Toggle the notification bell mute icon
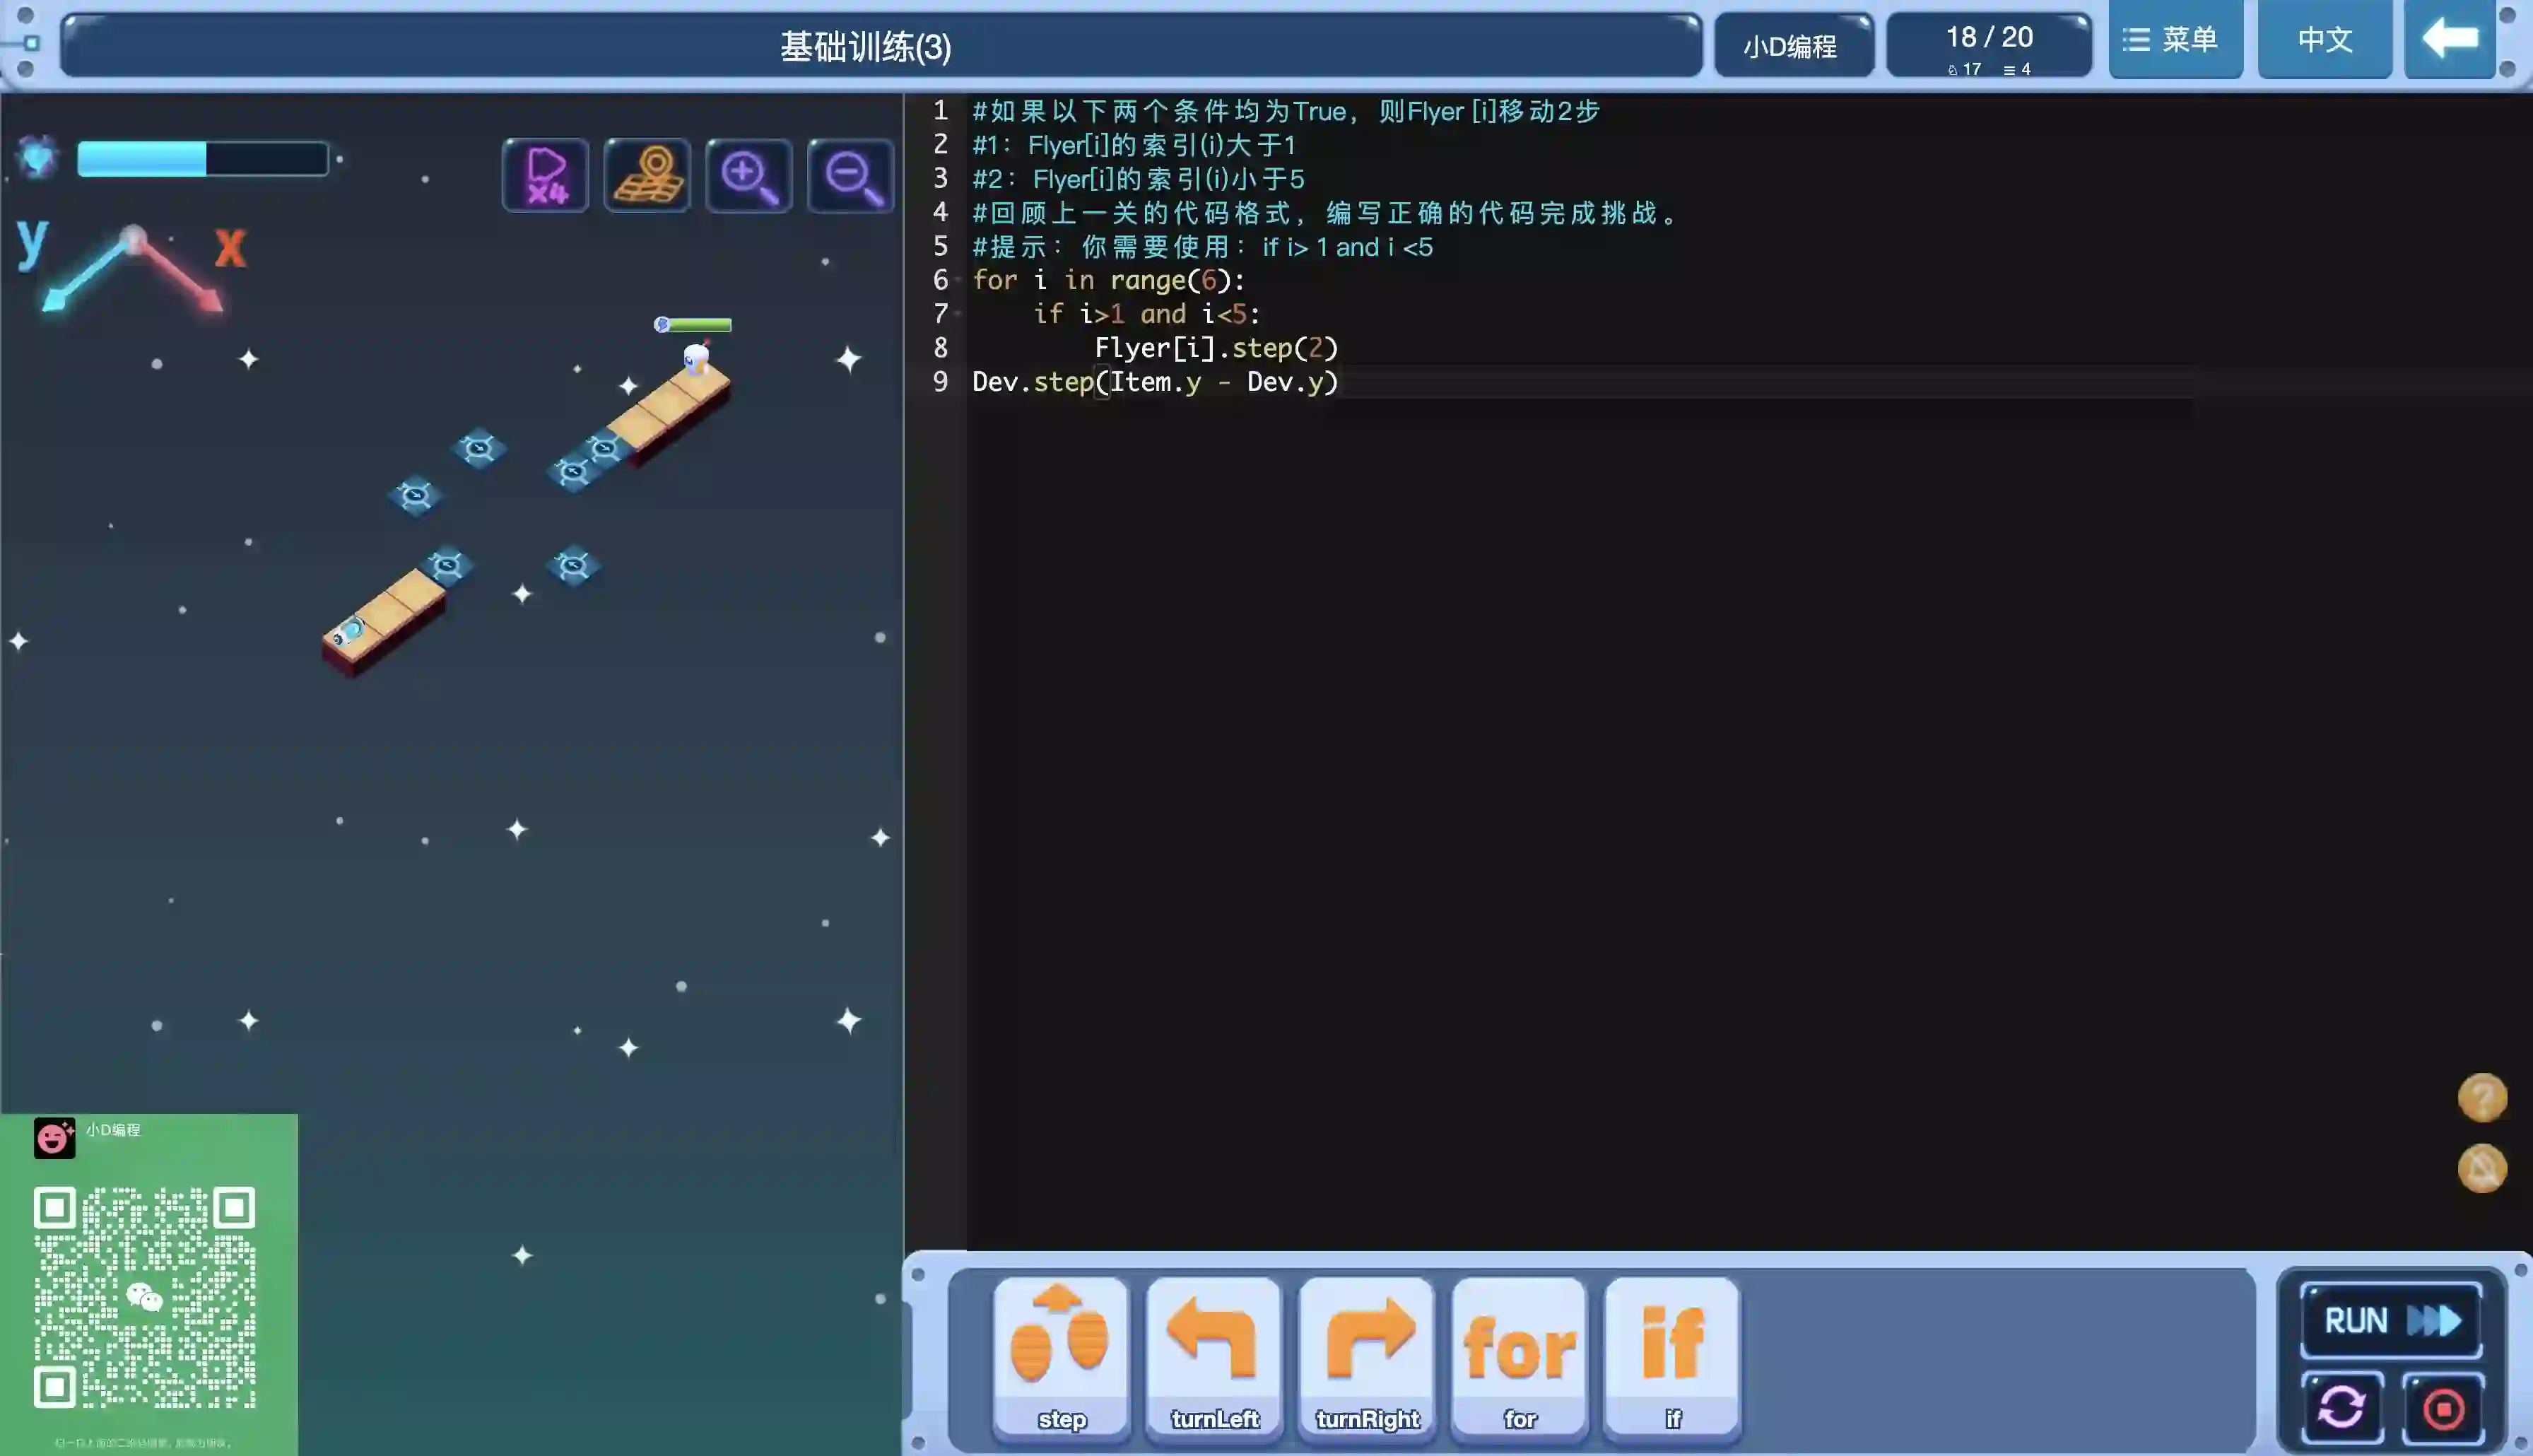The width and height of the screenshot is (2533, 1456). click(2482, 1168)
